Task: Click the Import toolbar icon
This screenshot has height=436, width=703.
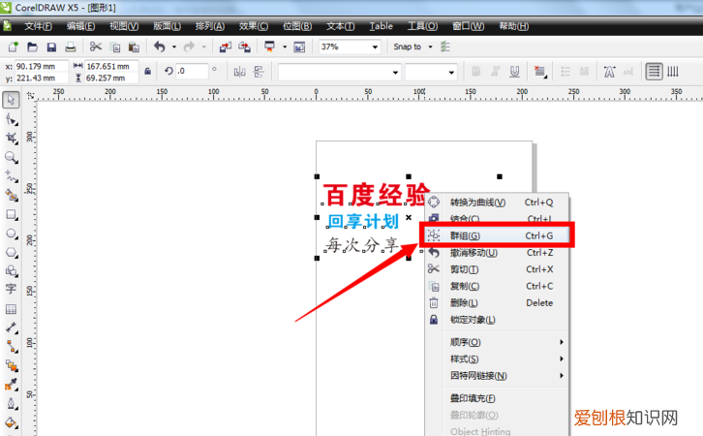Action: 226,47
